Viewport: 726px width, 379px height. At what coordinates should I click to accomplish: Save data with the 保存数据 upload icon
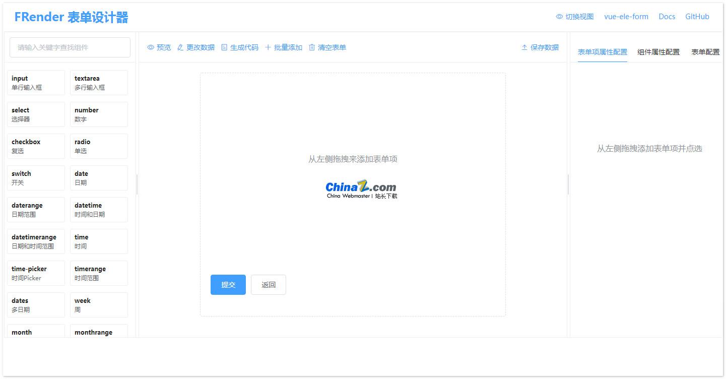click(x=540, y=47)
